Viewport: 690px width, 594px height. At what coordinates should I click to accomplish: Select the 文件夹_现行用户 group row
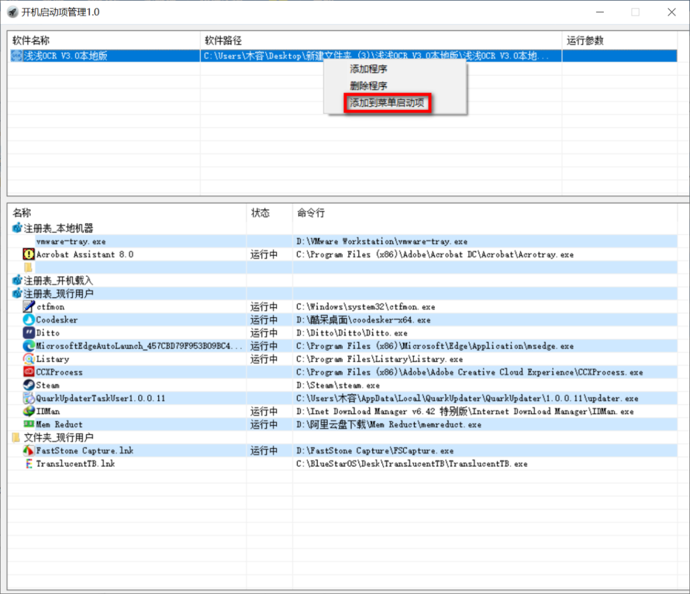click(x=59, y=438)
